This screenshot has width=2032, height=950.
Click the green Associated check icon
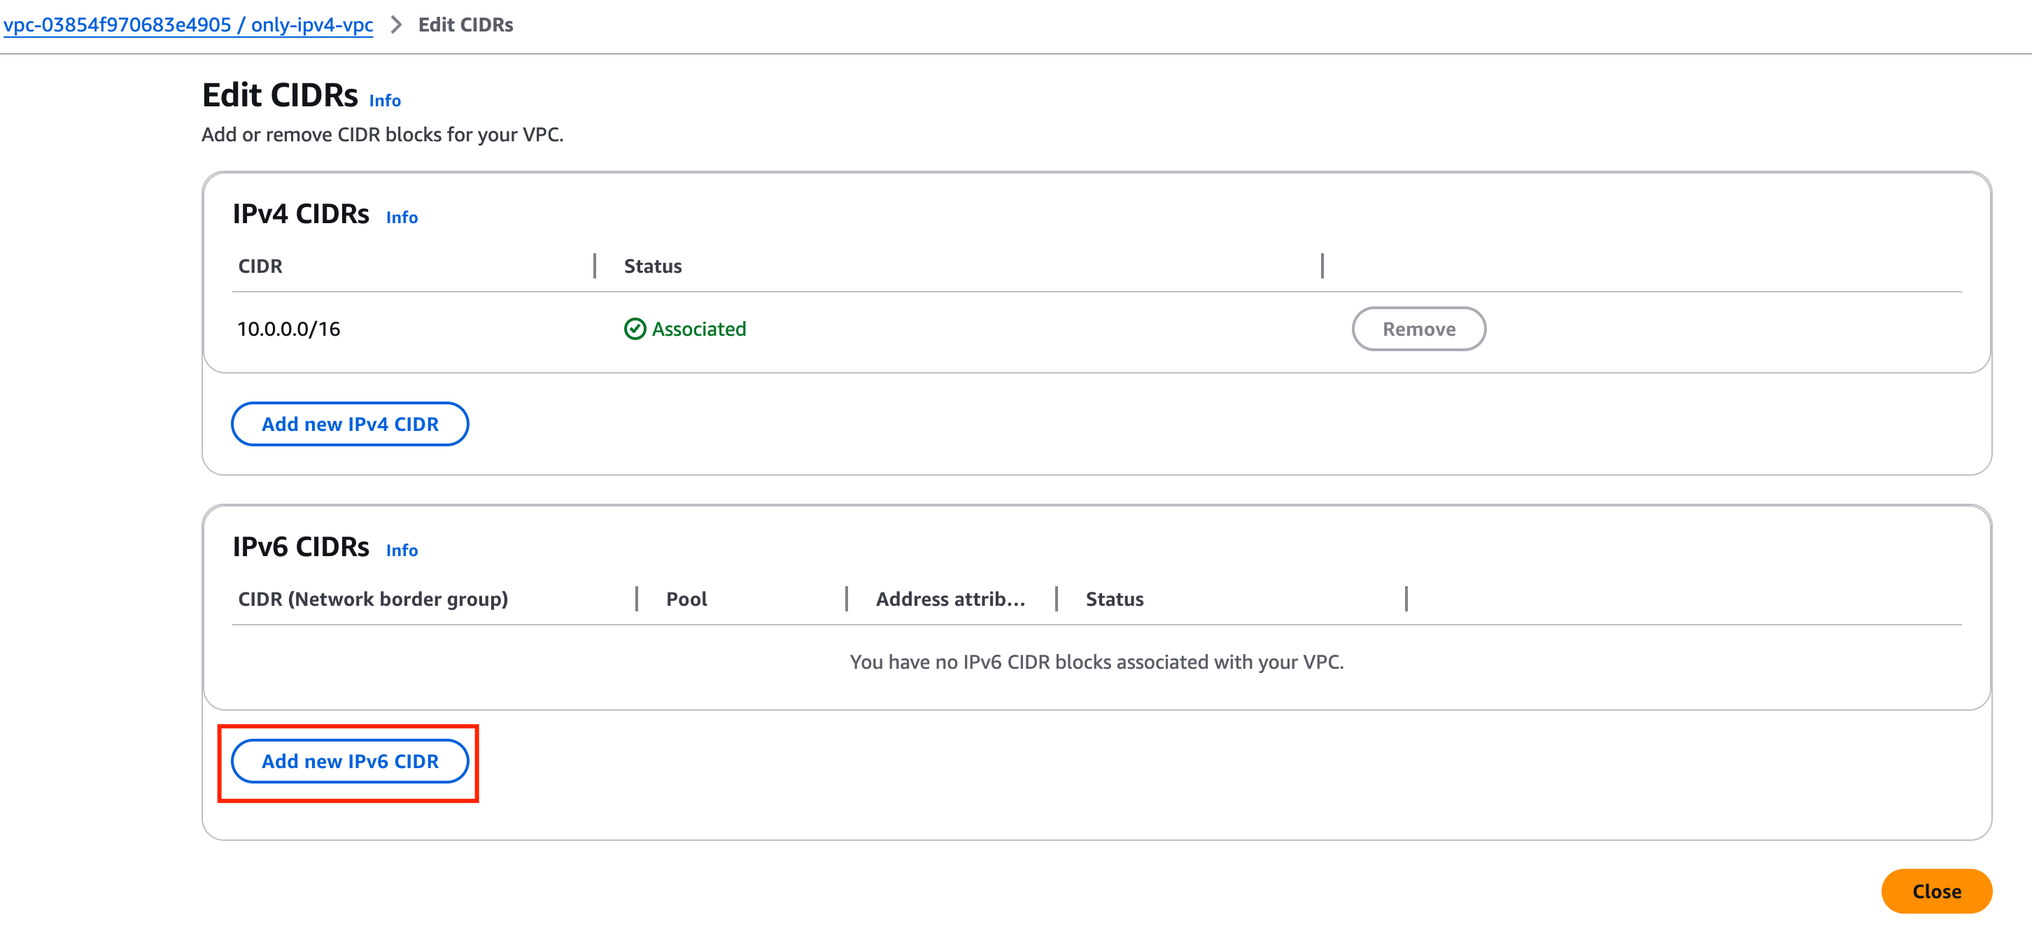click(635, 329)
